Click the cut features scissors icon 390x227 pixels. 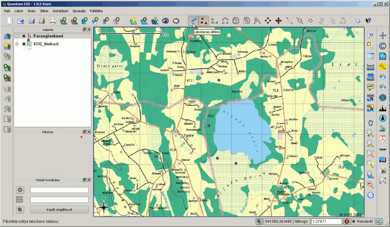pyautogui.click(x=321, y=20)
